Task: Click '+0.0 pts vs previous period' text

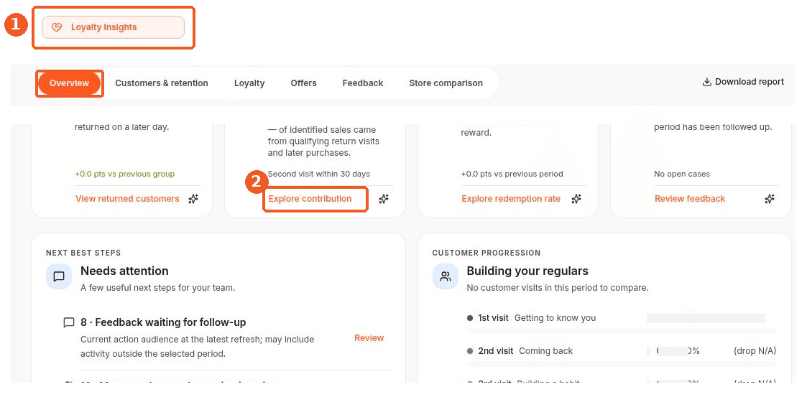Action: [512, 174]
